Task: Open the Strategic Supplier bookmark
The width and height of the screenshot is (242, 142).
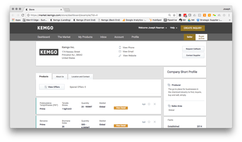Action: click(209, 20)
